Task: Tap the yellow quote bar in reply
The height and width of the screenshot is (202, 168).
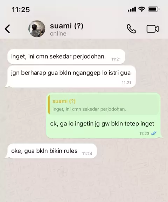Action: coord(49,105)
